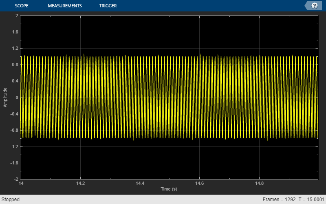Select the Time (s) x-axis label
The height and width of the screenshot is (204, 326).
click(x=169, y=189)
